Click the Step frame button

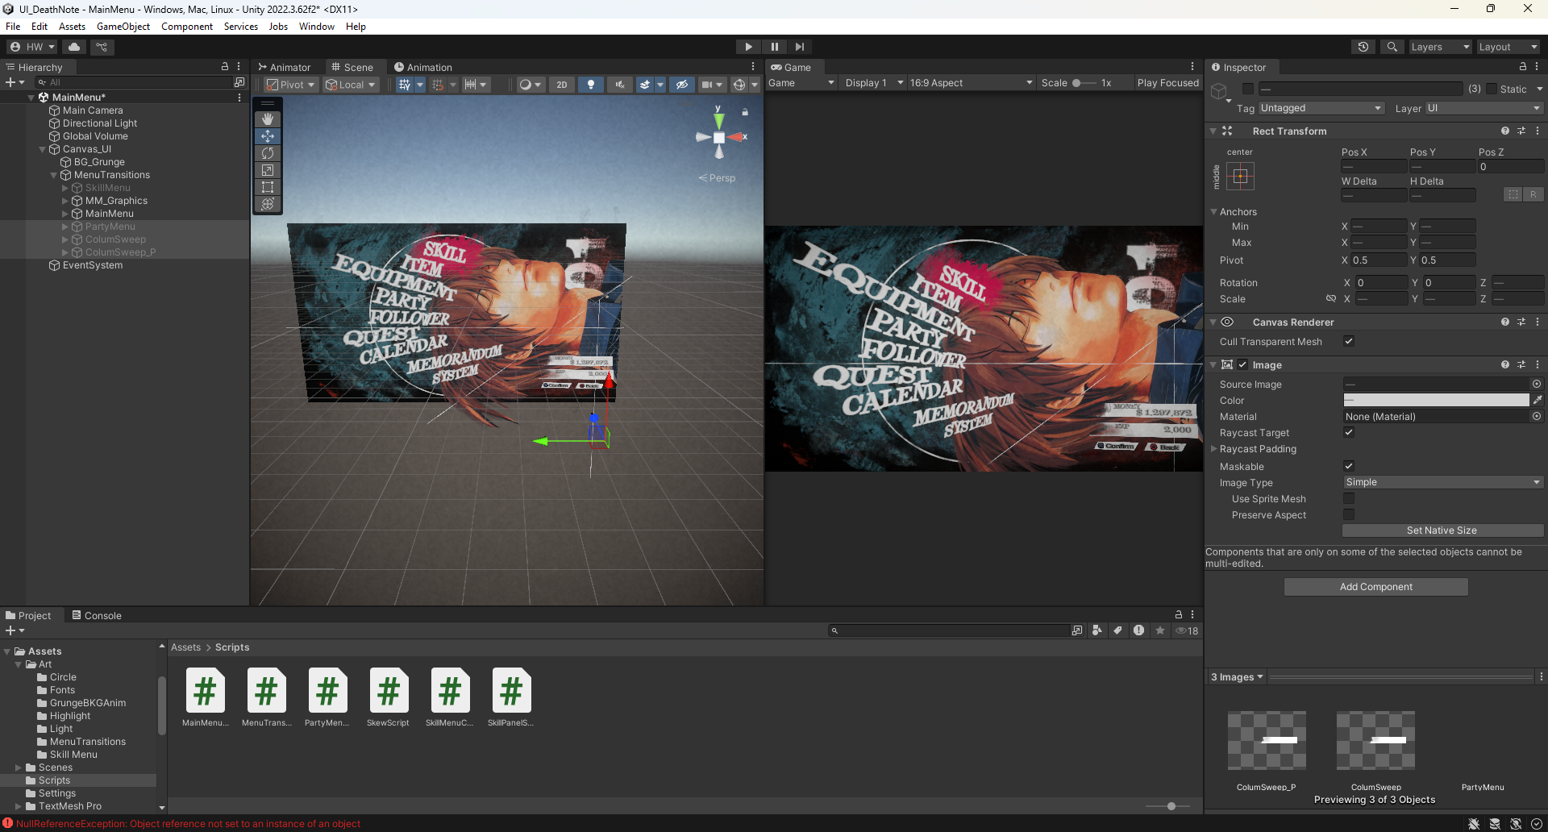(800, 47)
